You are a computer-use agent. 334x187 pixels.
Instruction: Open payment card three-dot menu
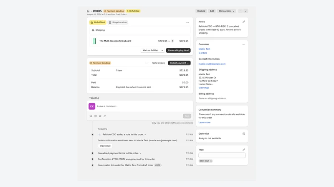pyautogui.click(x=147, y=63)
